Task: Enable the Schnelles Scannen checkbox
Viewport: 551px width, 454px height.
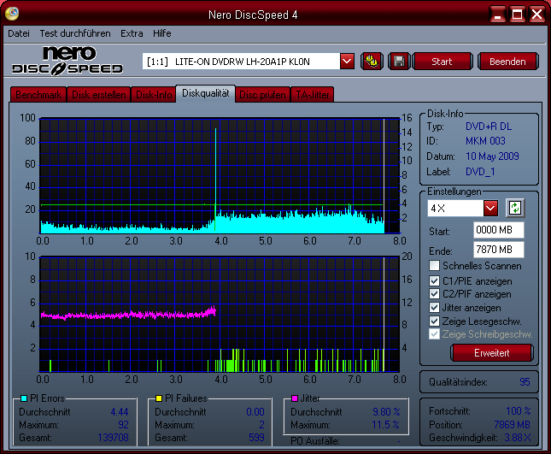Action: (x=435, y=266)
